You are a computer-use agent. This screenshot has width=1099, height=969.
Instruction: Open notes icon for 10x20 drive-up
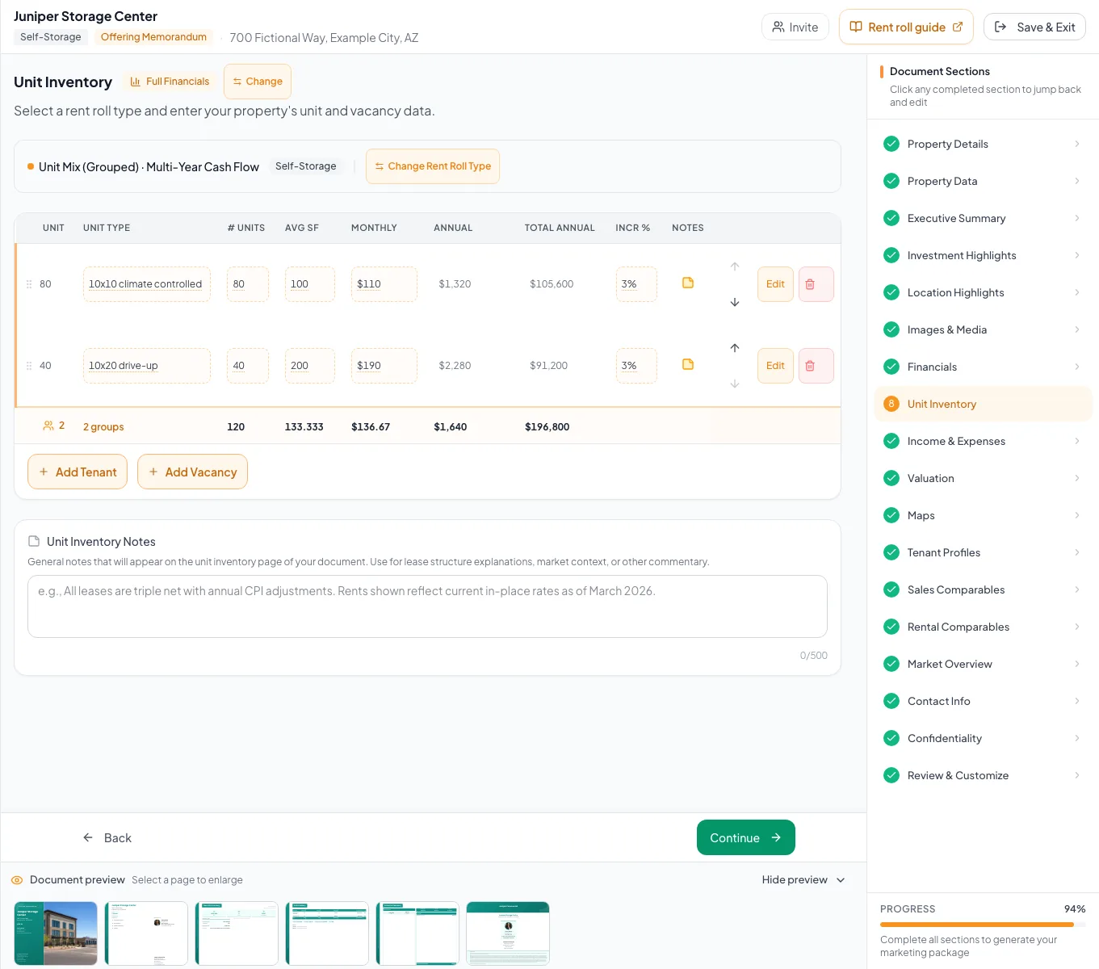click(688, 364)
